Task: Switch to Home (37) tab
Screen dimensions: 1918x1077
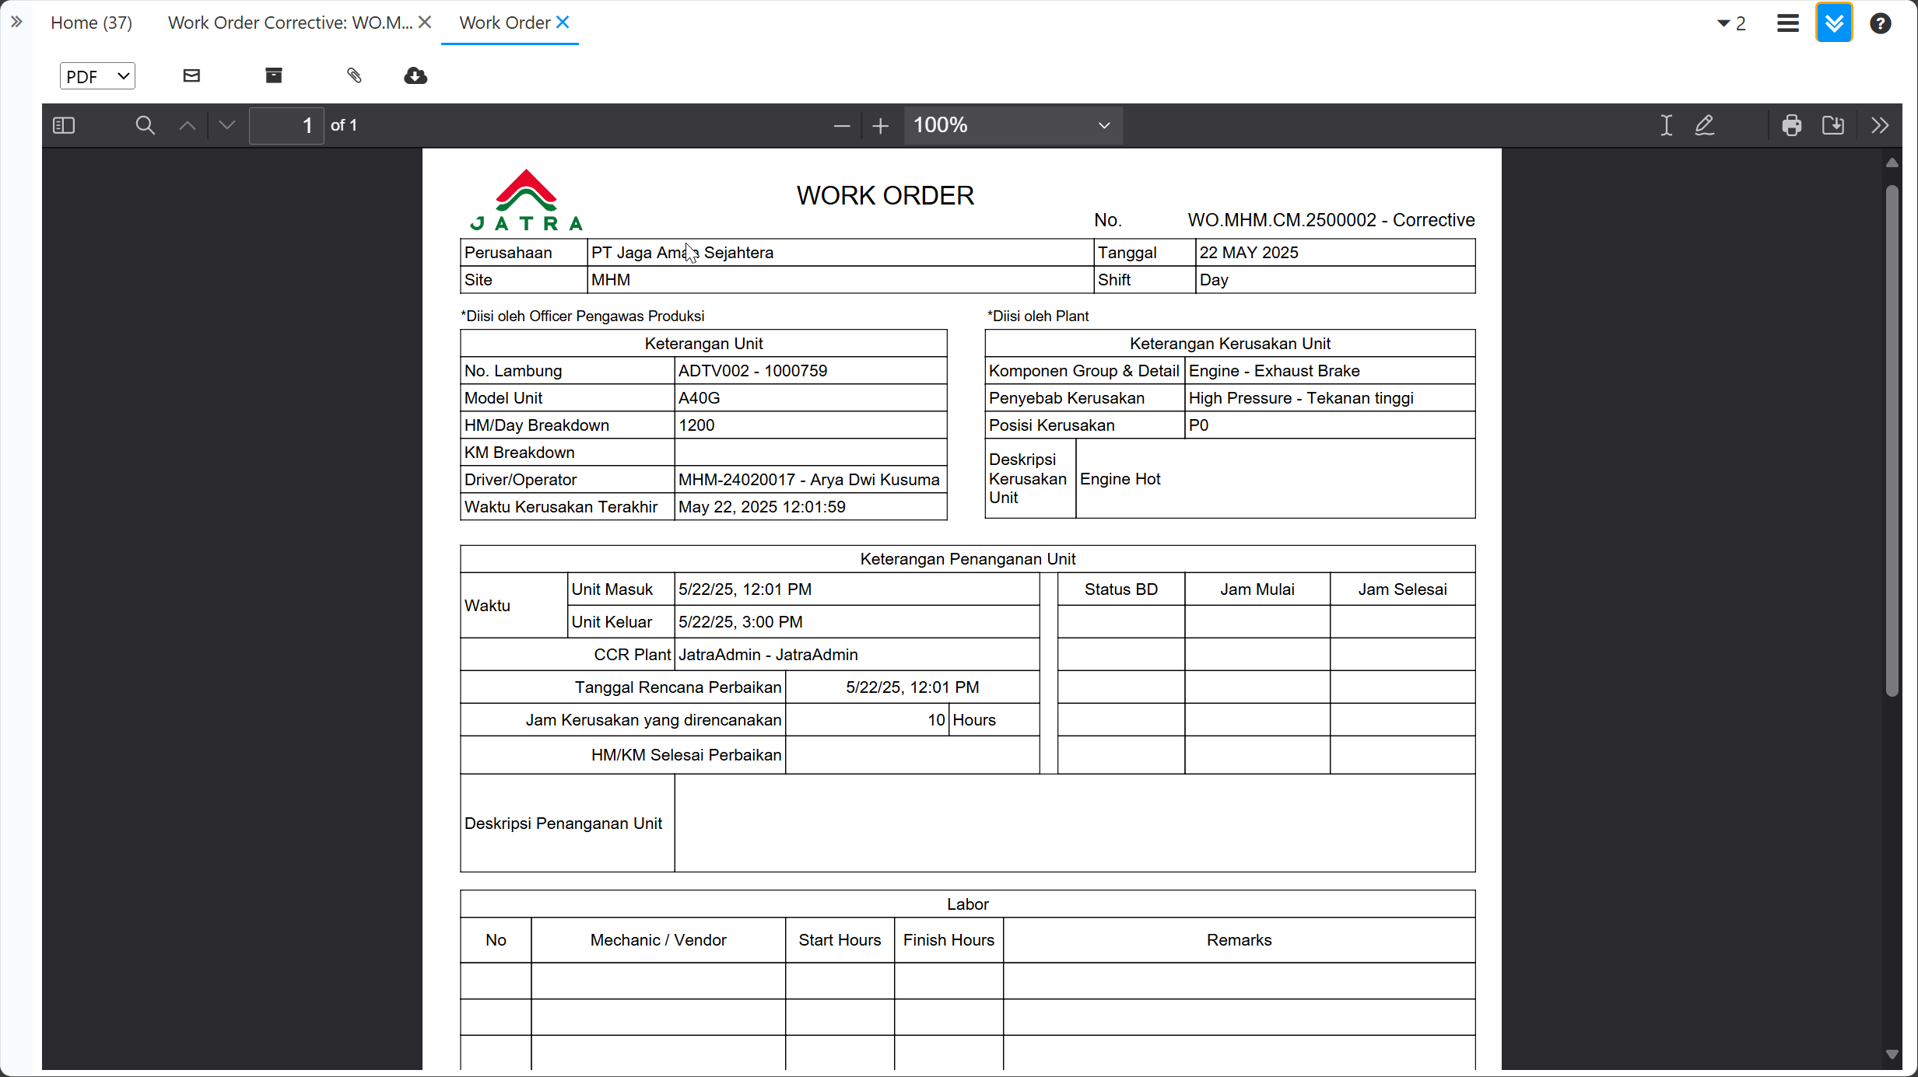Action: [x=91, y=23]
